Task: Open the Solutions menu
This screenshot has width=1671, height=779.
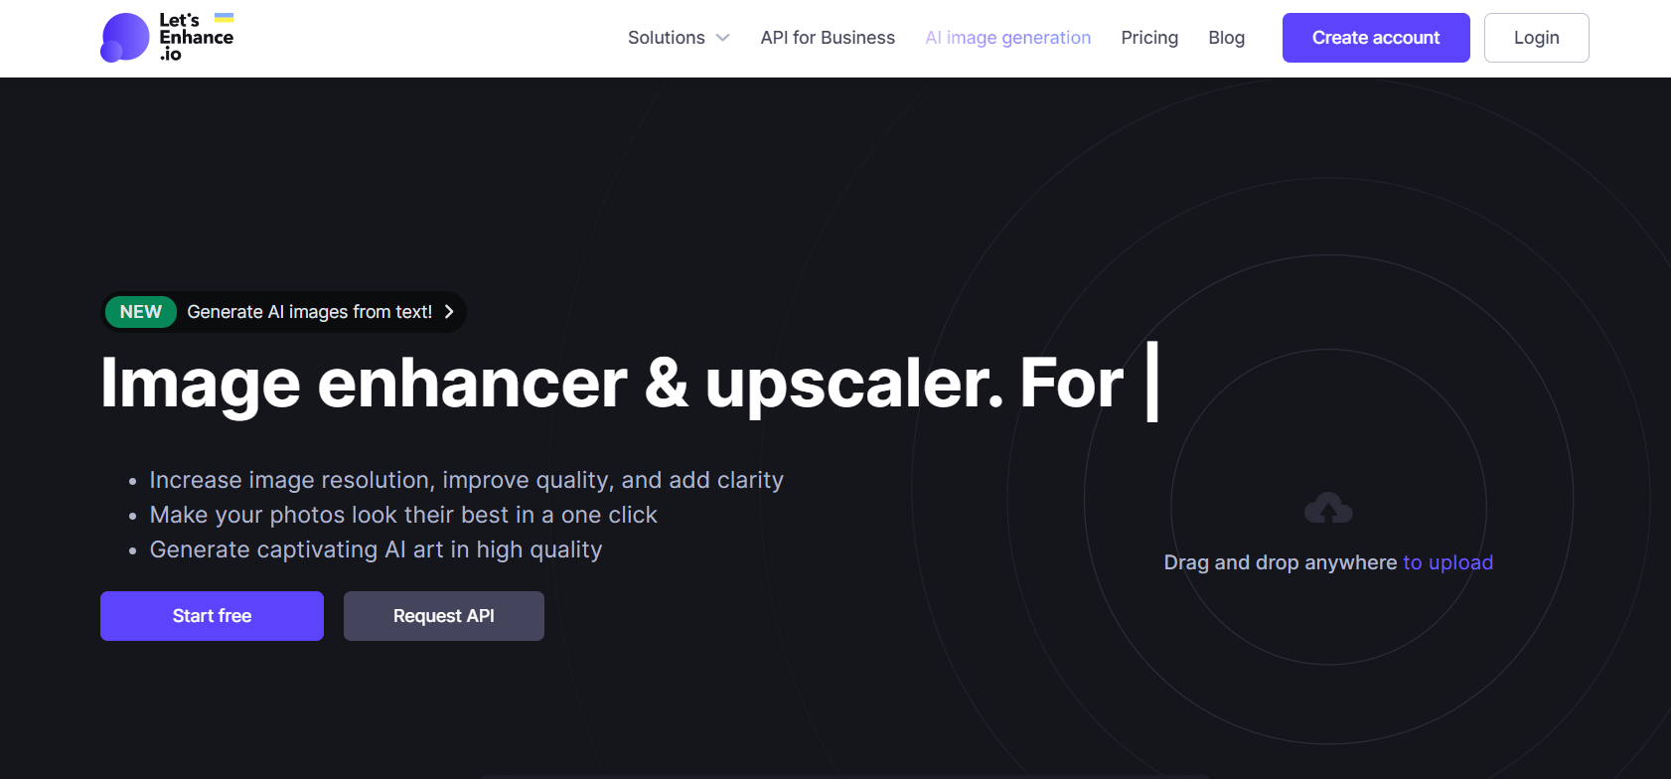Action: click(667, 38)
